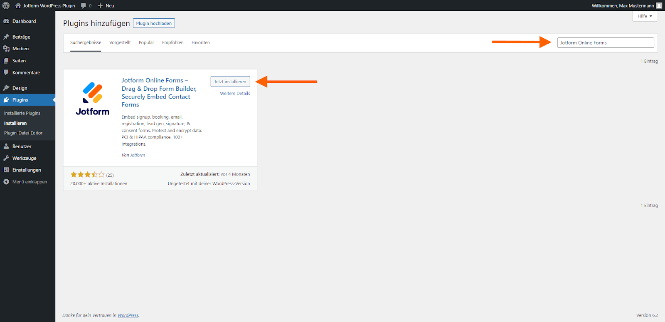Click the Jotform WordPress Plugin site name

[x=49, y=6]
